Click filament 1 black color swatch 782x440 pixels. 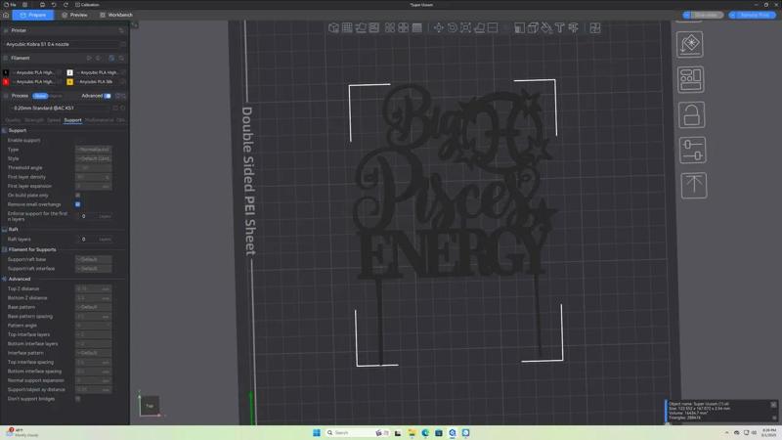point(6,72)
